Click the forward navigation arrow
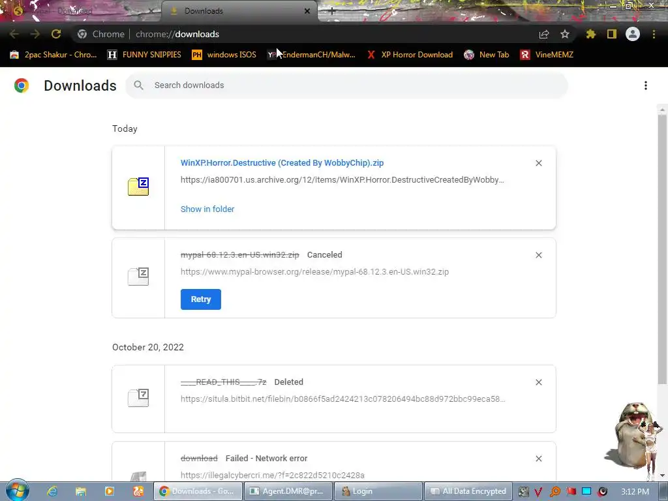 coord(35,34)
